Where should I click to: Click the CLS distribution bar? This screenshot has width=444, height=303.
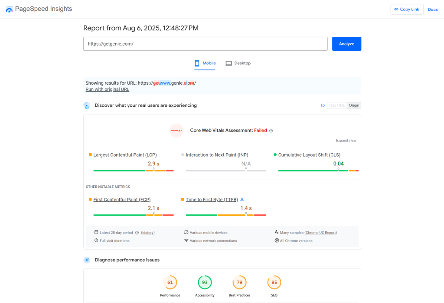coord(318,171)
